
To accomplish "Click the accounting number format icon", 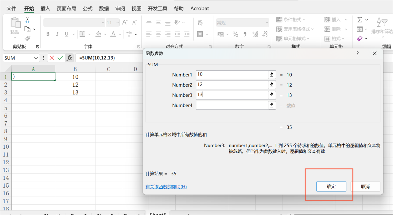I will [221, 34].
